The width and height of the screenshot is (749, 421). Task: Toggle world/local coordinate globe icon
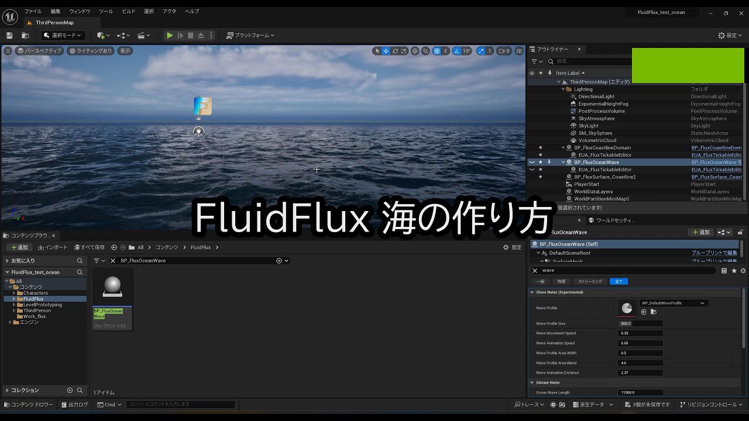pyautogui.click(x=415, y=51)
